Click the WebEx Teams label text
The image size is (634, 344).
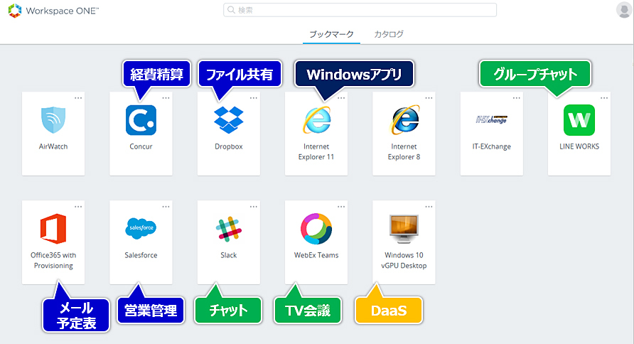tap(316, 255)
